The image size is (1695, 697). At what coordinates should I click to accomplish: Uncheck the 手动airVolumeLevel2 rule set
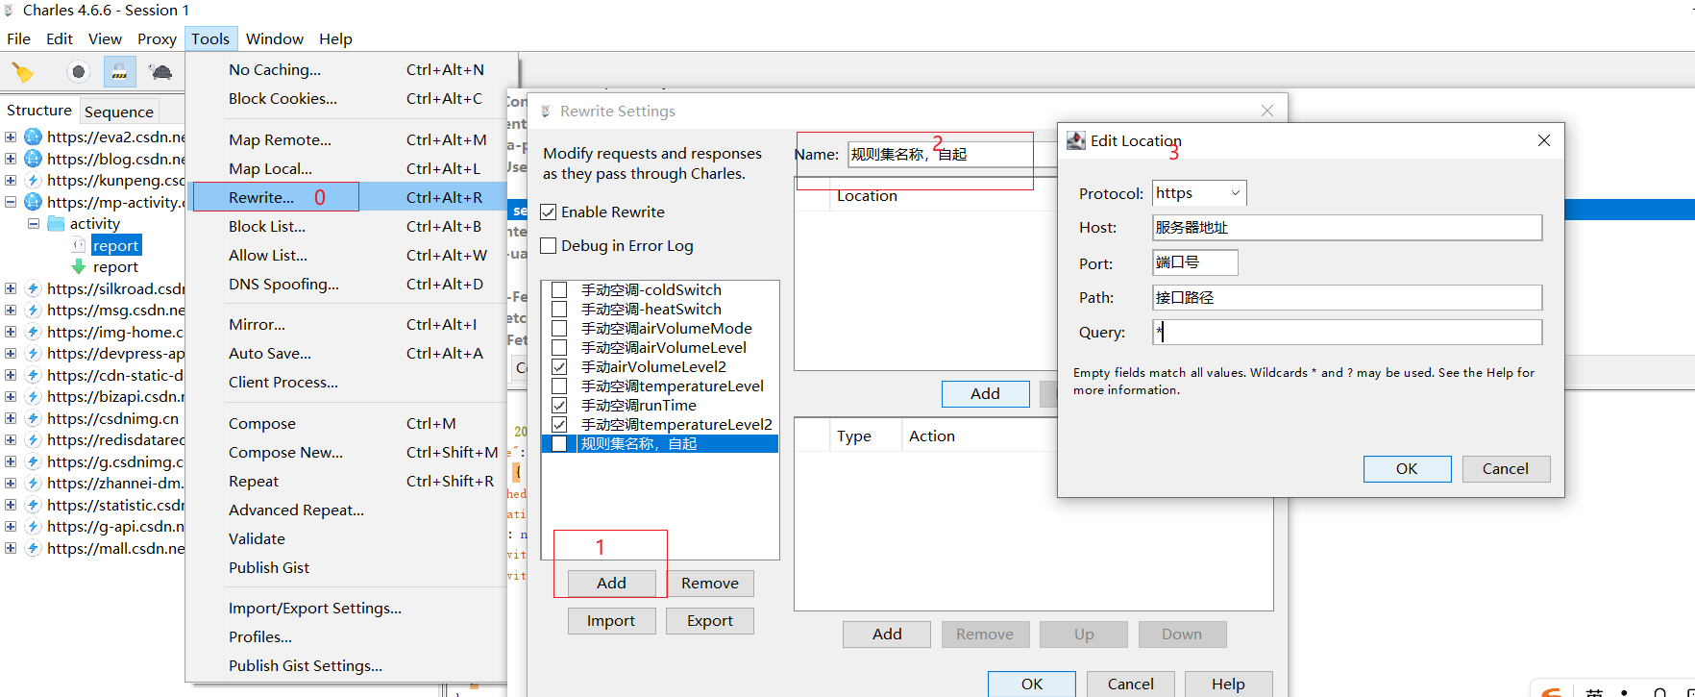click(x=559, y=366)
